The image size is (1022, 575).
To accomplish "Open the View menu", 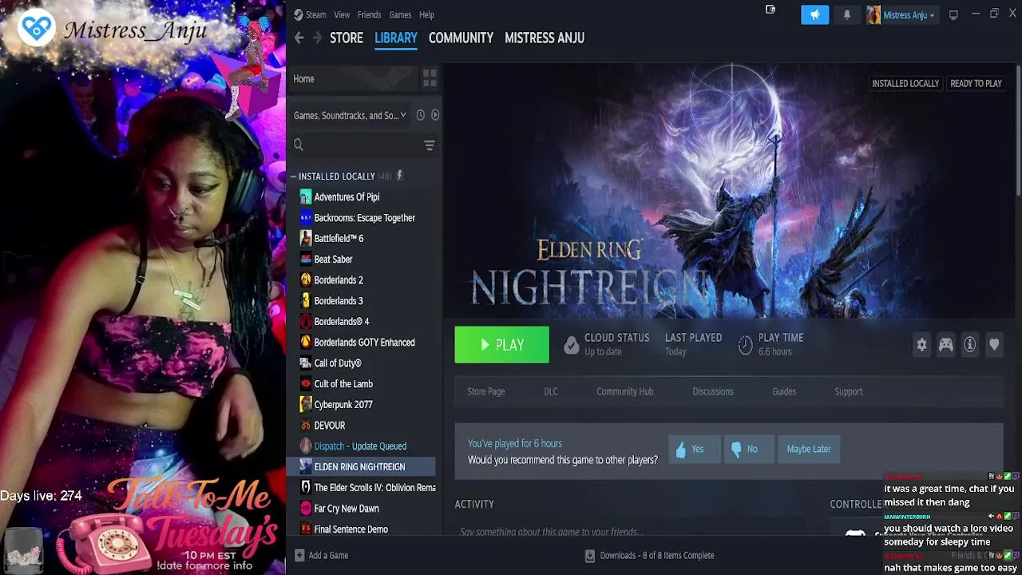I will [x=342, y=14].
